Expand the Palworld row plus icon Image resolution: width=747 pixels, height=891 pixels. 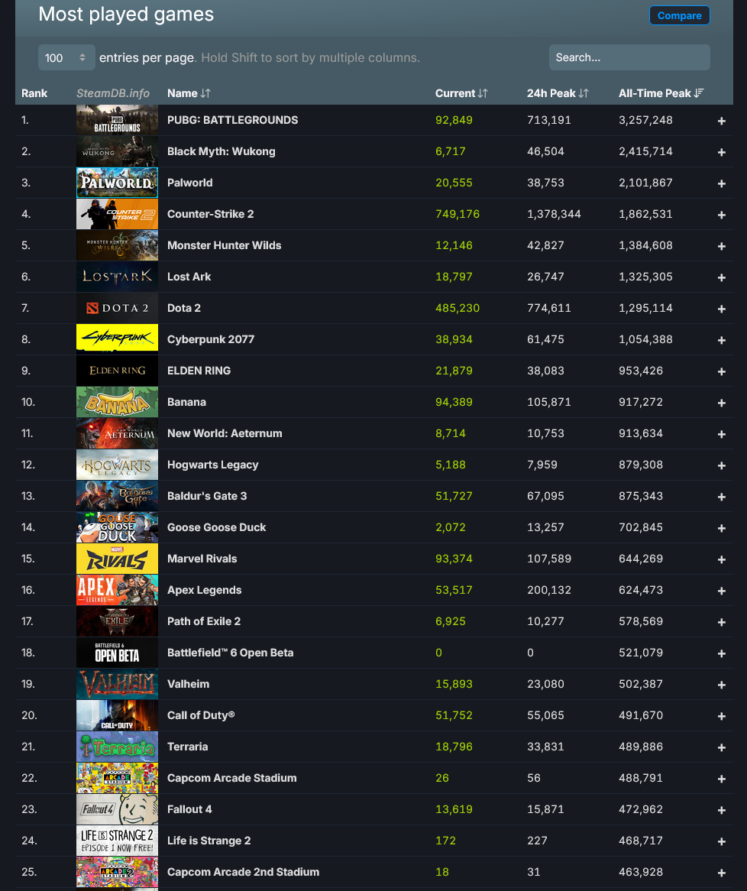pos(722,183)
